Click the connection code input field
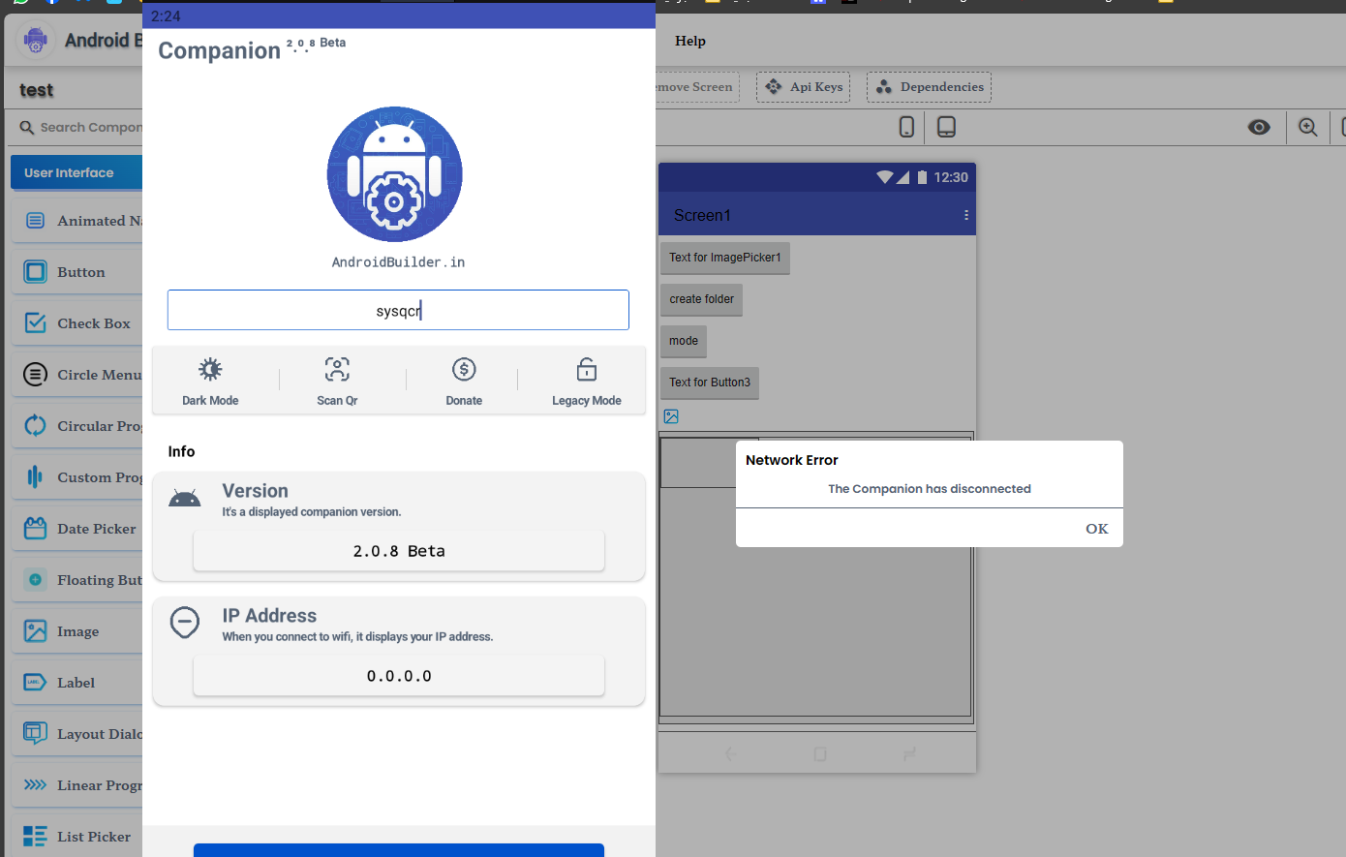Screen dimensions: 1346x857 coord(398,310)
